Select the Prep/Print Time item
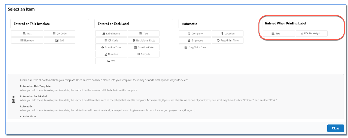Image resolution: width=348 pixels, height=138 pixels. point(228,41)
